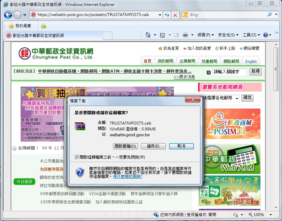282x221 pixels.
Task: Open the 100年寒假學生包裹優惠活動 link
Action: pos(66,202)
